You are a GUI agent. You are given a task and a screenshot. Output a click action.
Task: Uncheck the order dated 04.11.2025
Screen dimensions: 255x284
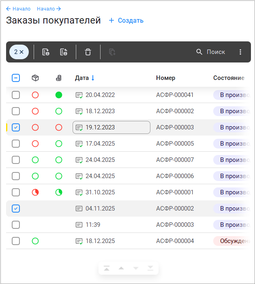16,209
